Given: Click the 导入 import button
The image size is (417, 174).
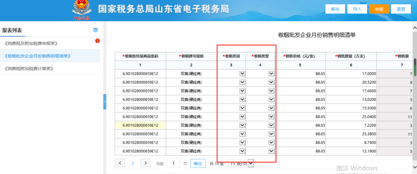Looking at the screenshot, I should click(x=357, y=9).
